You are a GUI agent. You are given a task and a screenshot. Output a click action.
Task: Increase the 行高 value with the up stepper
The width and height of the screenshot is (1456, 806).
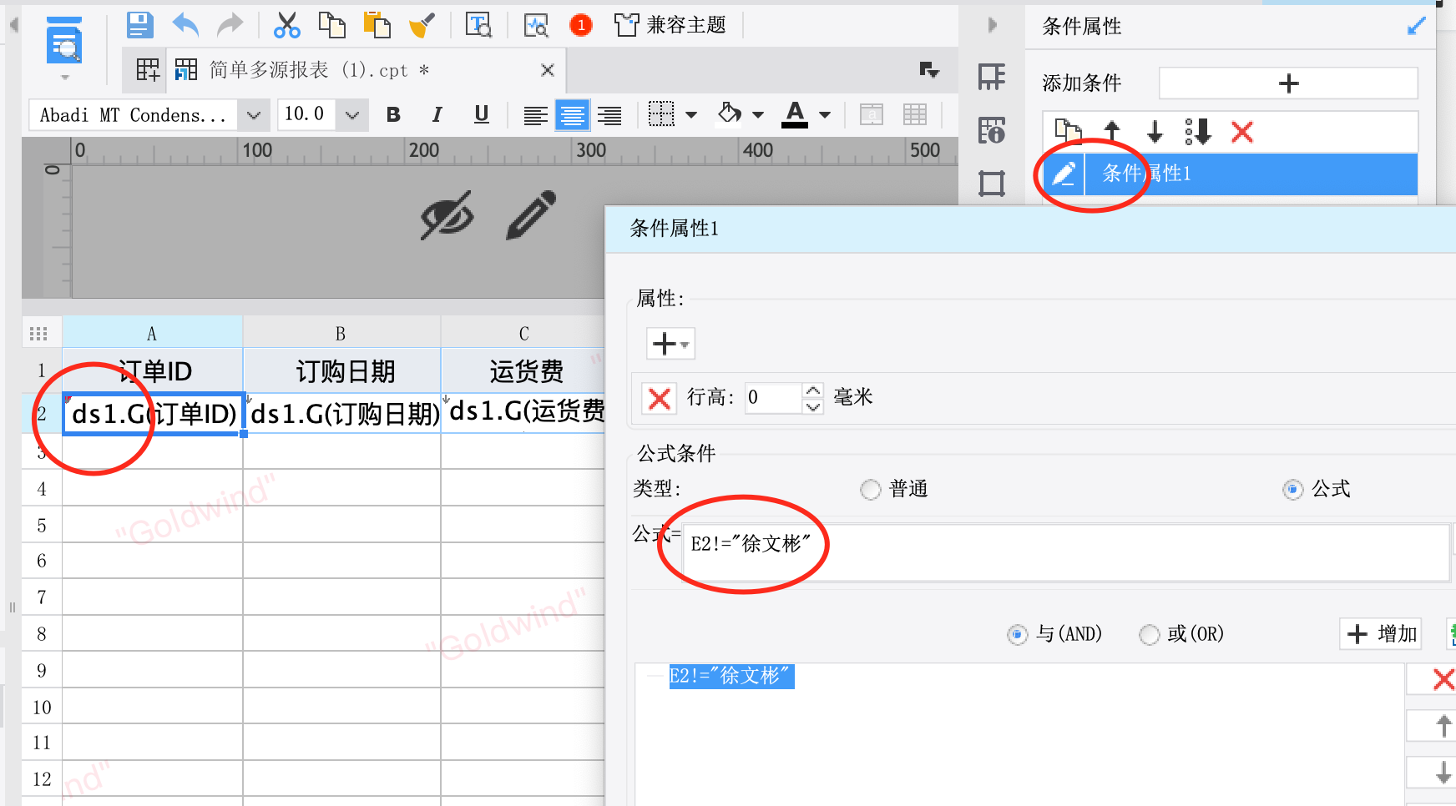(x=813, y=390)
